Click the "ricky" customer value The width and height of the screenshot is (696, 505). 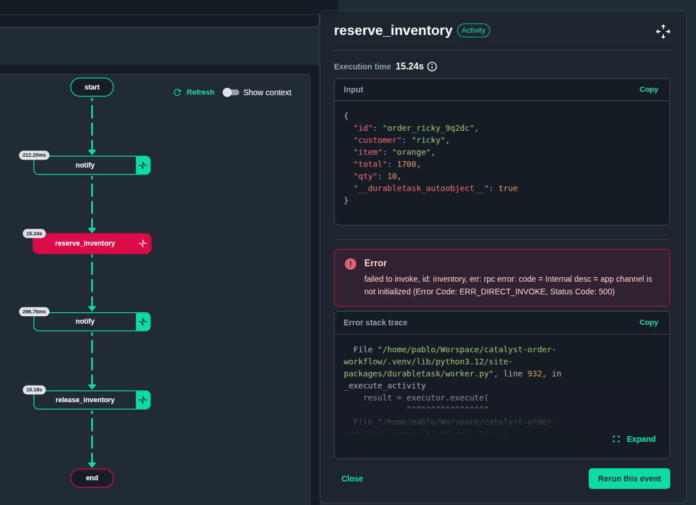tap(429, 140)
